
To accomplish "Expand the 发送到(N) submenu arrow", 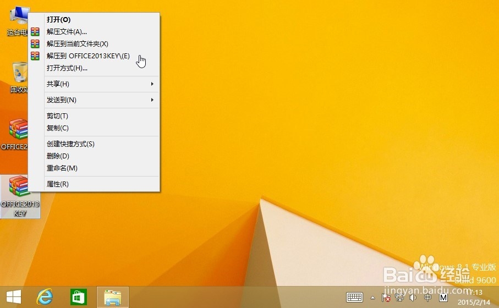I will click(x=152, y=100).
